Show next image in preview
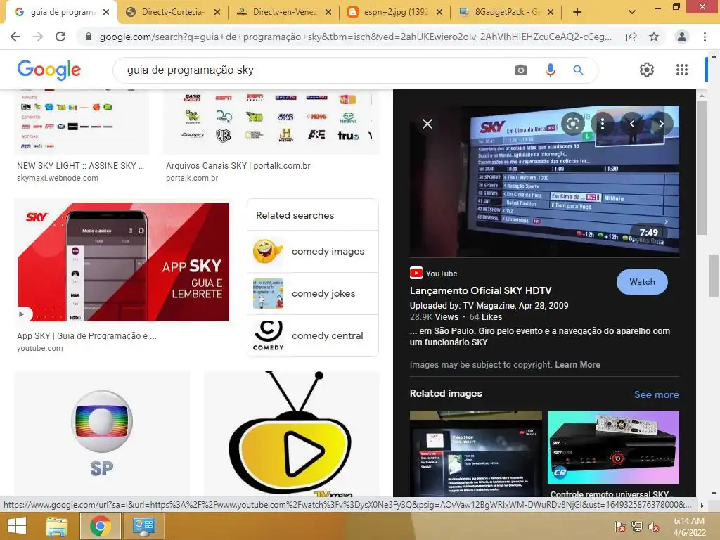The image size is (720, 540). click(661, 124)
